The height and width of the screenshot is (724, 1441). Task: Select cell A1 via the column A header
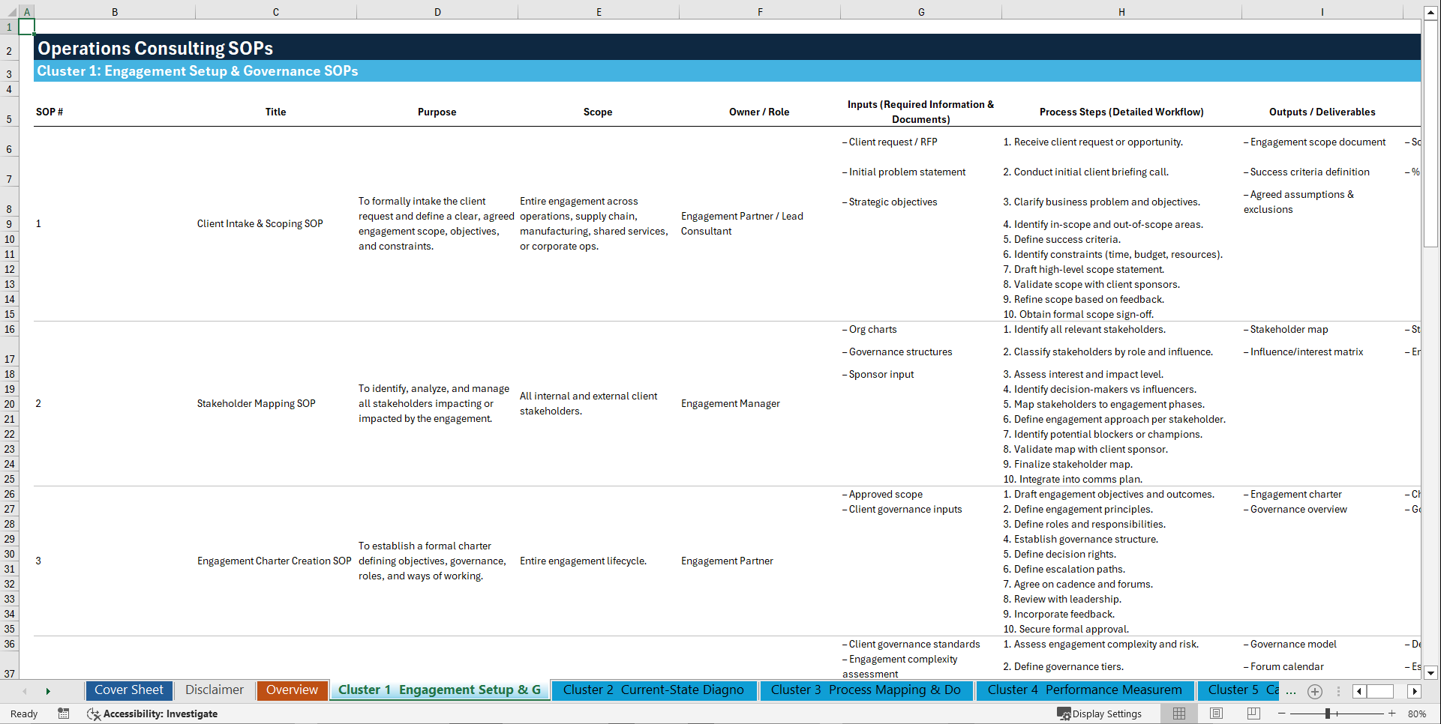[27, 12]
